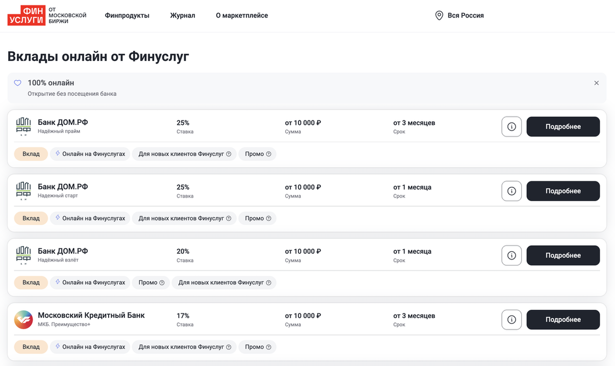Open info icon for МКБ. Преимущество+ deposit
This screenshot has height=366, width=615.
coord(511,319)
